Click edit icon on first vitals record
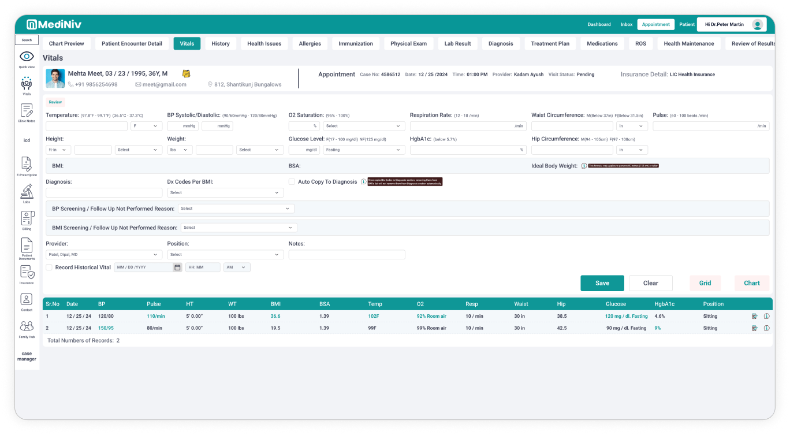The width and height of the screenshot is (790, 435). (754, 317)
